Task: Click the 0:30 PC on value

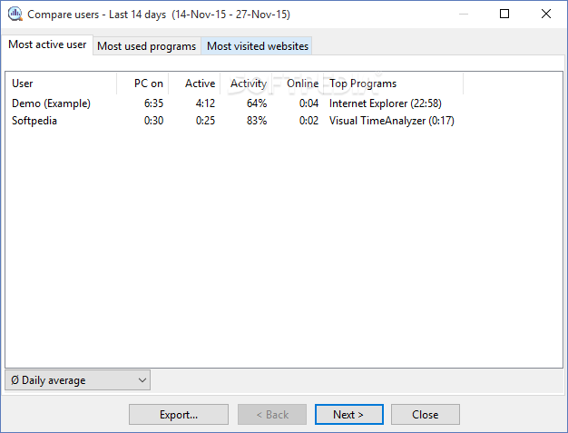Action: (x=153, y=121)
